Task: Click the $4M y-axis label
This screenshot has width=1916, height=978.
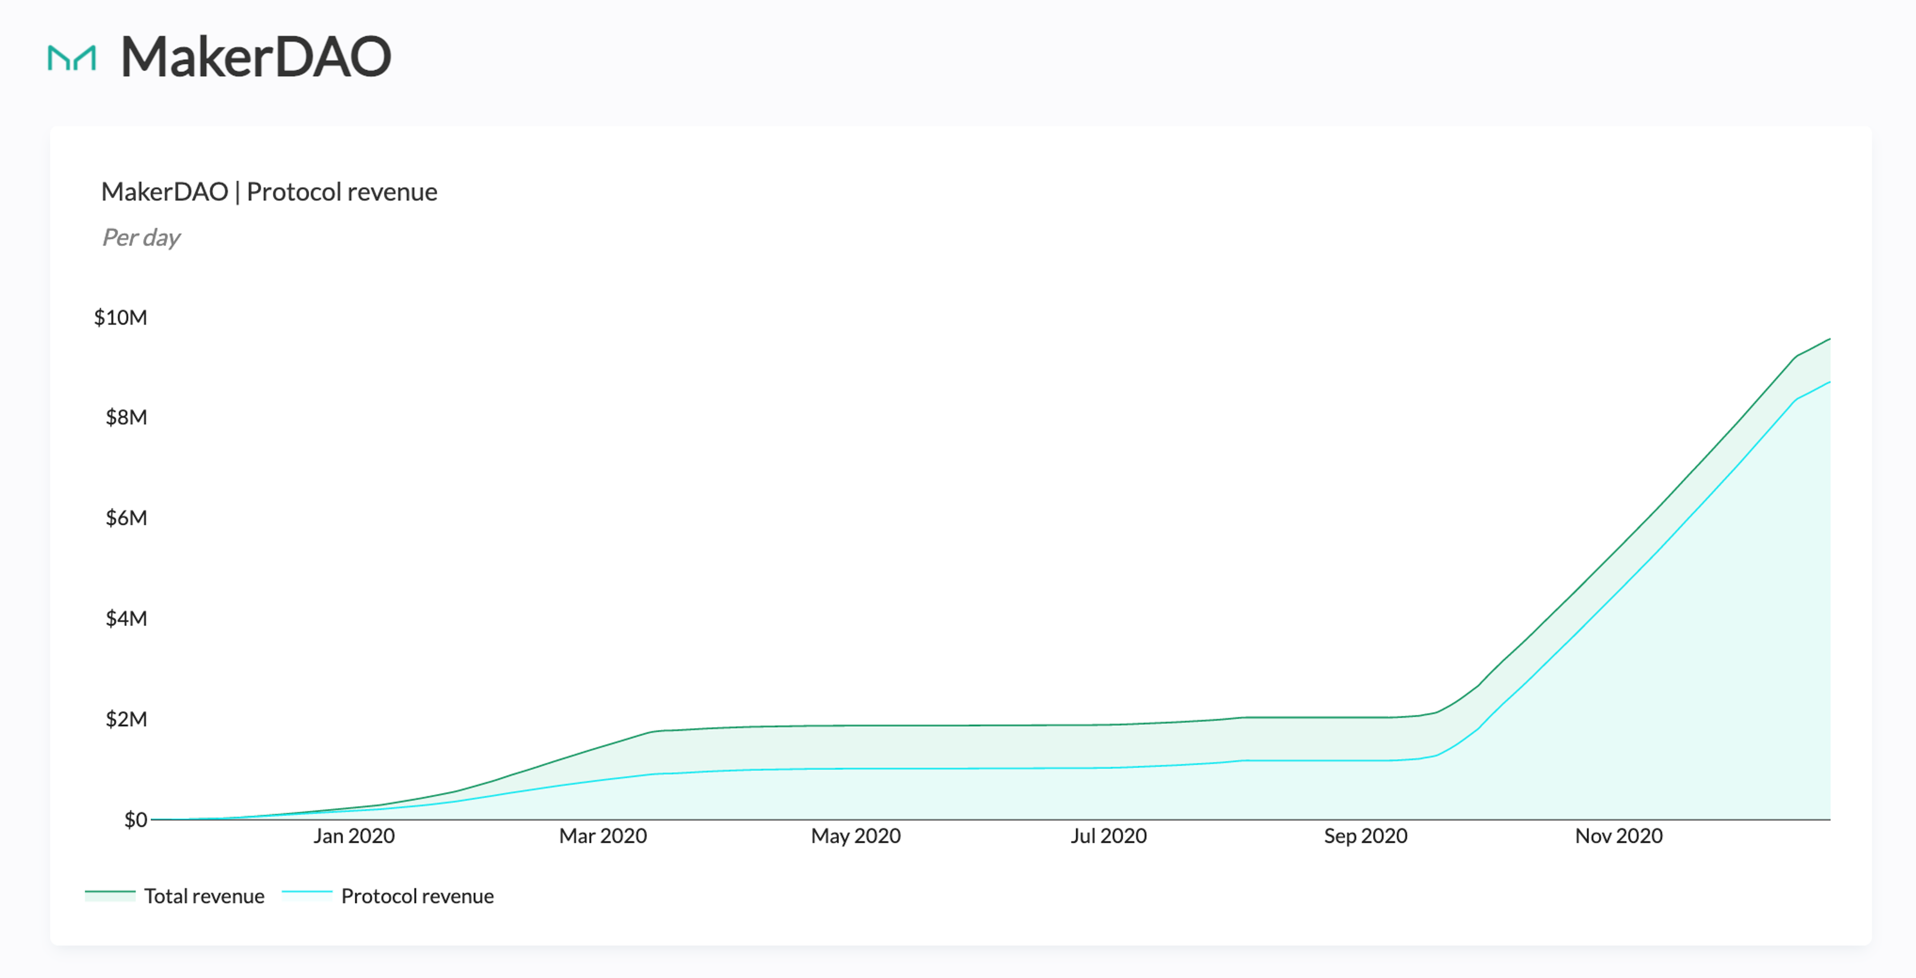Action: [x=126, y=618]
